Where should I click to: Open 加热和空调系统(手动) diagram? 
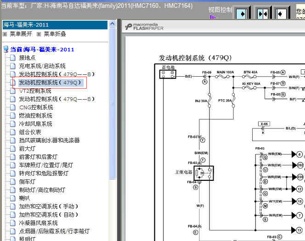point(48,207)
